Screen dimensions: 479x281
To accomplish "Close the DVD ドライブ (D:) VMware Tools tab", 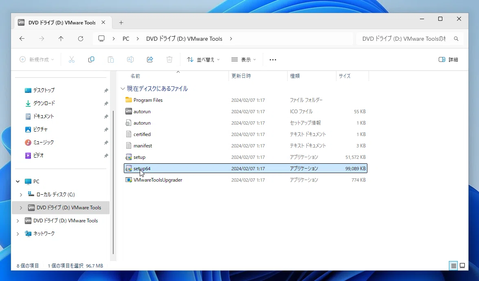I will tap(103, 23).
